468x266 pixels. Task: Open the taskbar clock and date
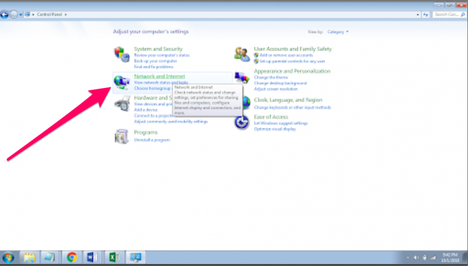coord(450,257)
